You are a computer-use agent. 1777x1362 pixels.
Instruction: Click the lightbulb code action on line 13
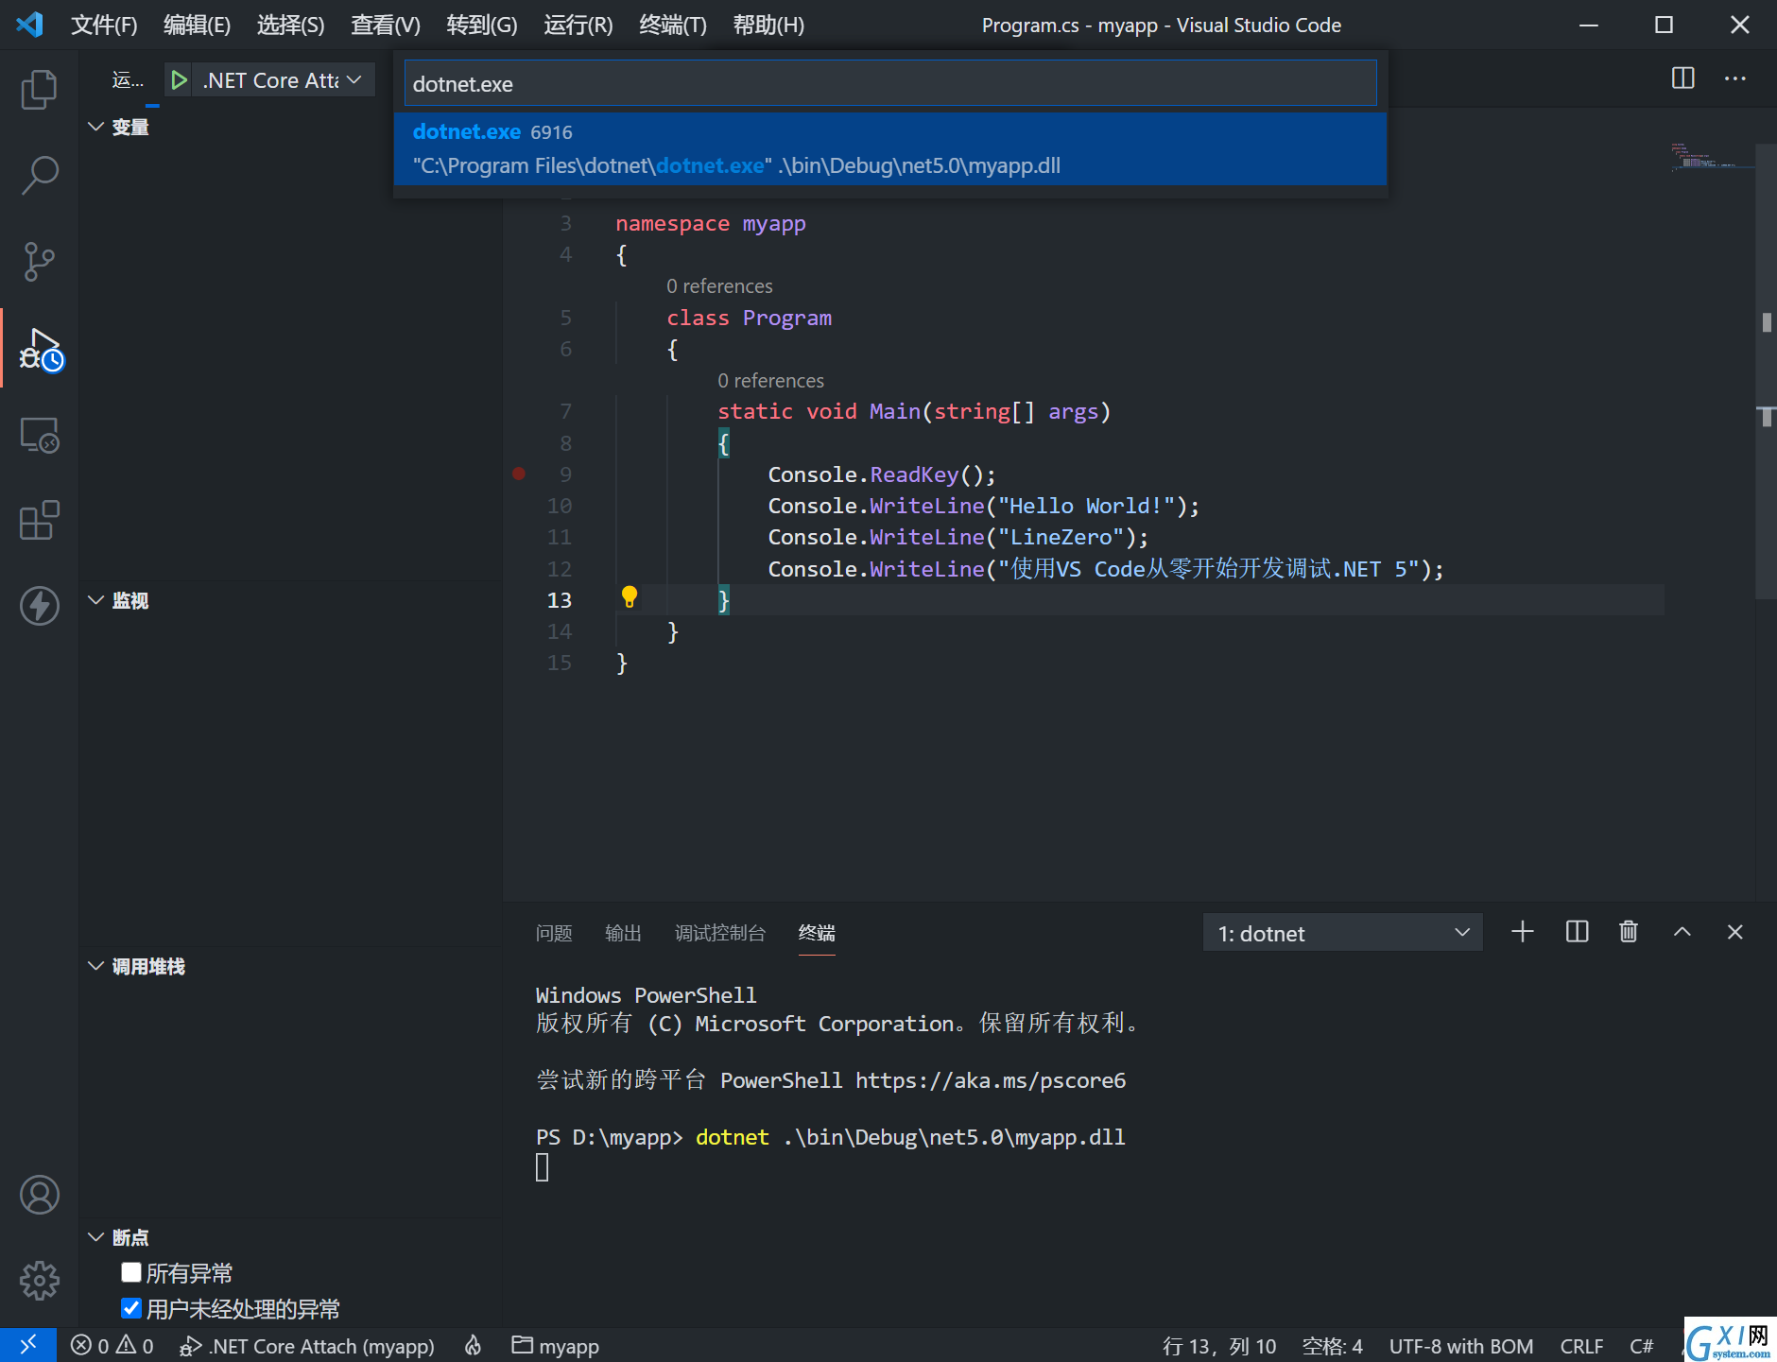629,596
